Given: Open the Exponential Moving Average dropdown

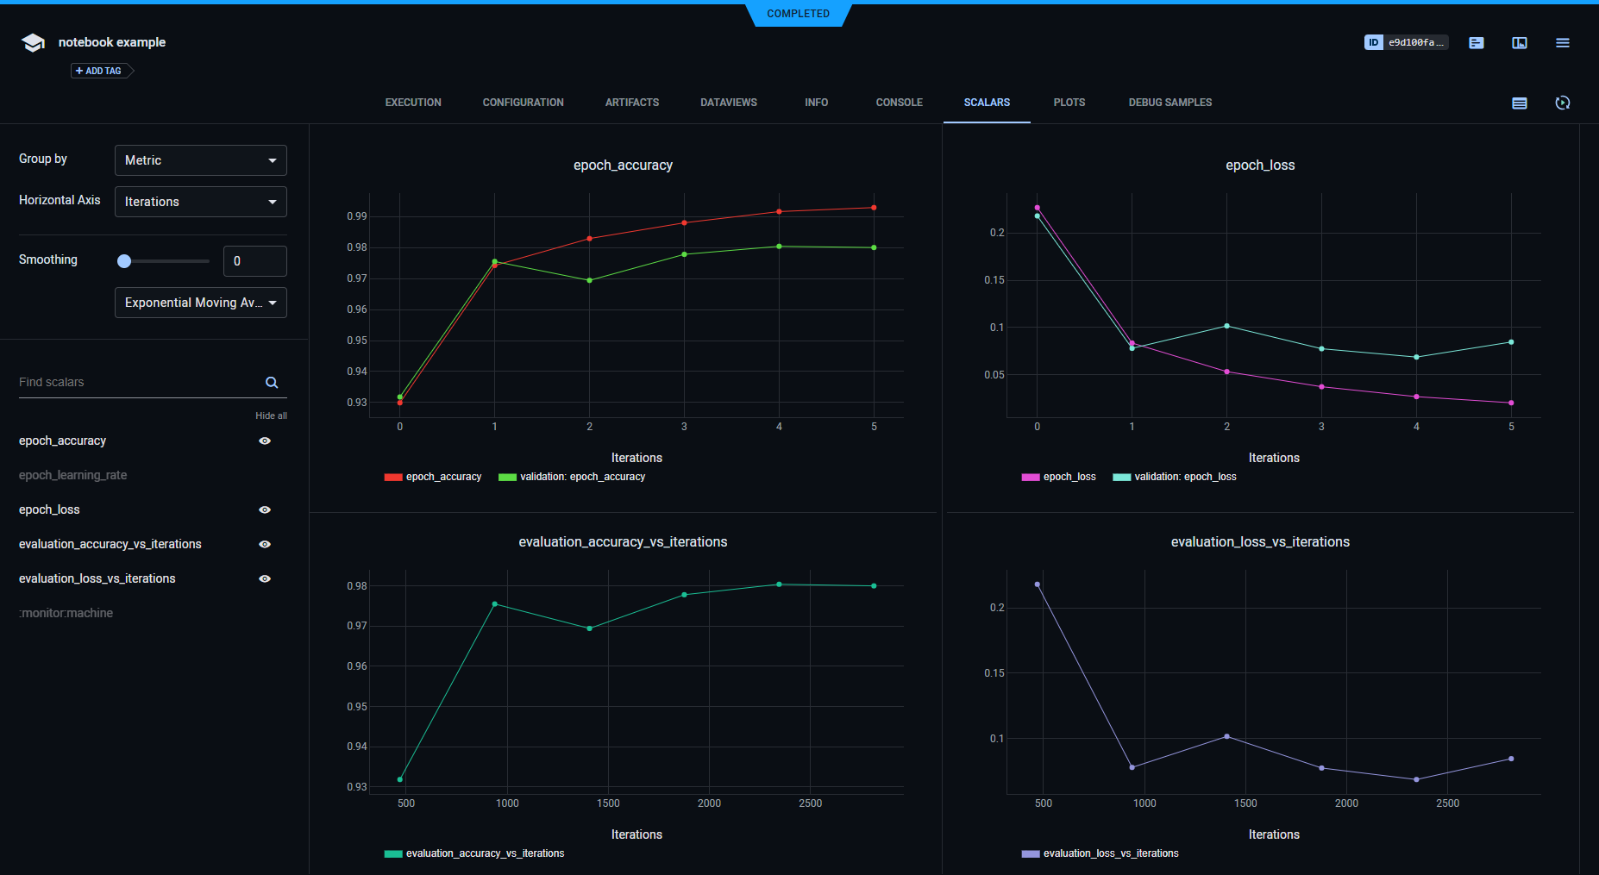Looking at the screenshot, I should [200, 303].
